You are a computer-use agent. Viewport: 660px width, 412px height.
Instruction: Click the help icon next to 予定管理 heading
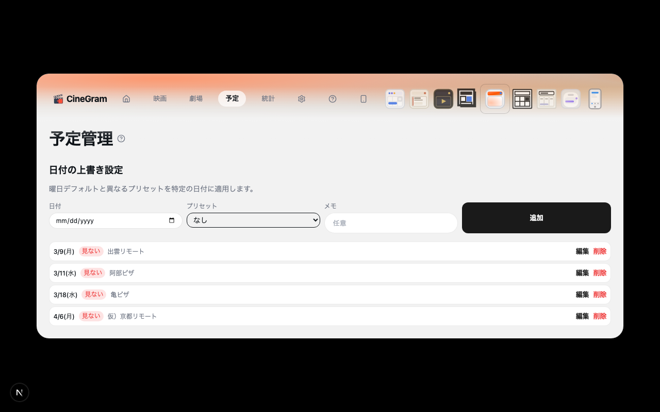[121, 139]
